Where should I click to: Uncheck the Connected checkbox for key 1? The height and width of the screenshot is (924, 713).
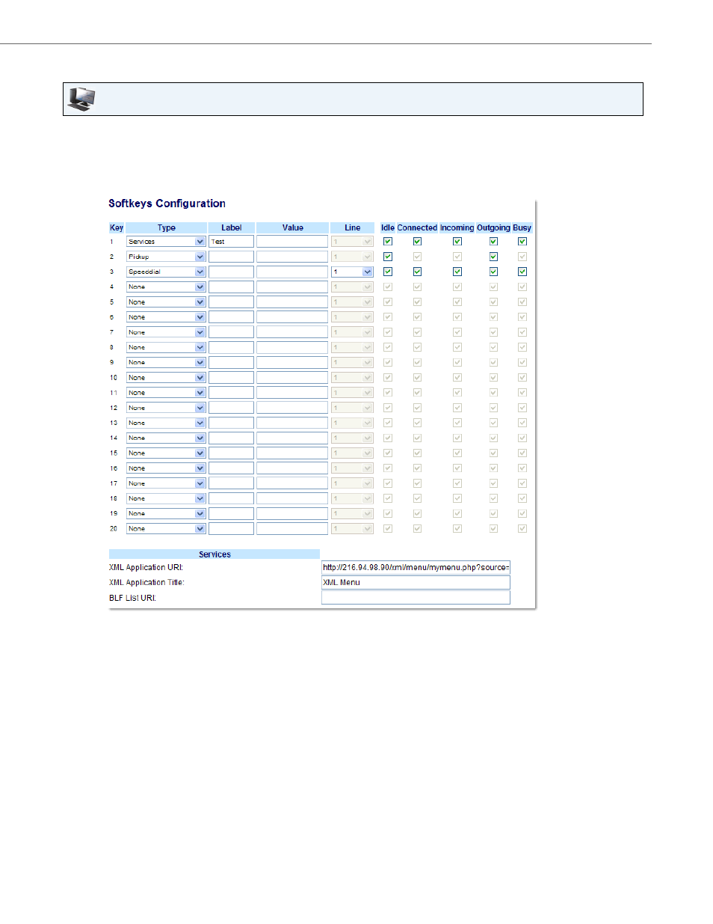click(x=417, y=242)
